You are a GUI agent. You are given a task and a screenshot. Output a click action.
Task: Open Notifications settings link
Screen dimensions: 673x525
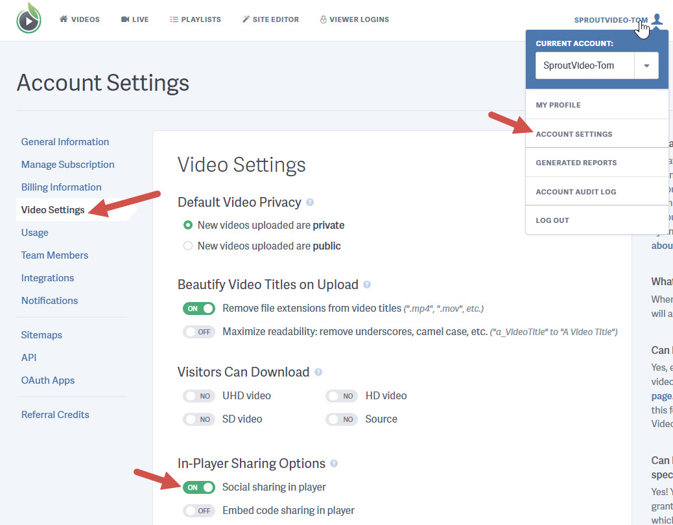[50, 301]
